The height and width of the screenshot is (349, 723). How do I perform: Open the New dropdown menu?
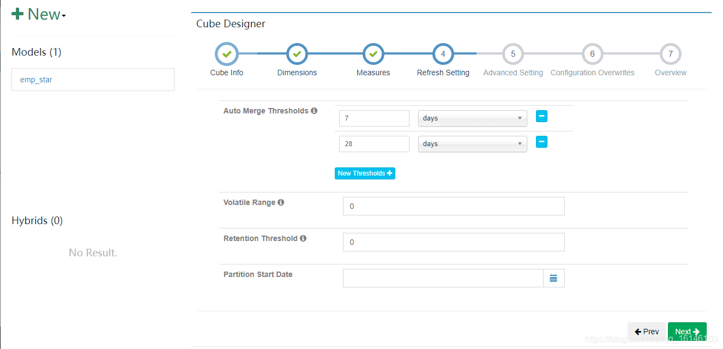tap(39, 14)
